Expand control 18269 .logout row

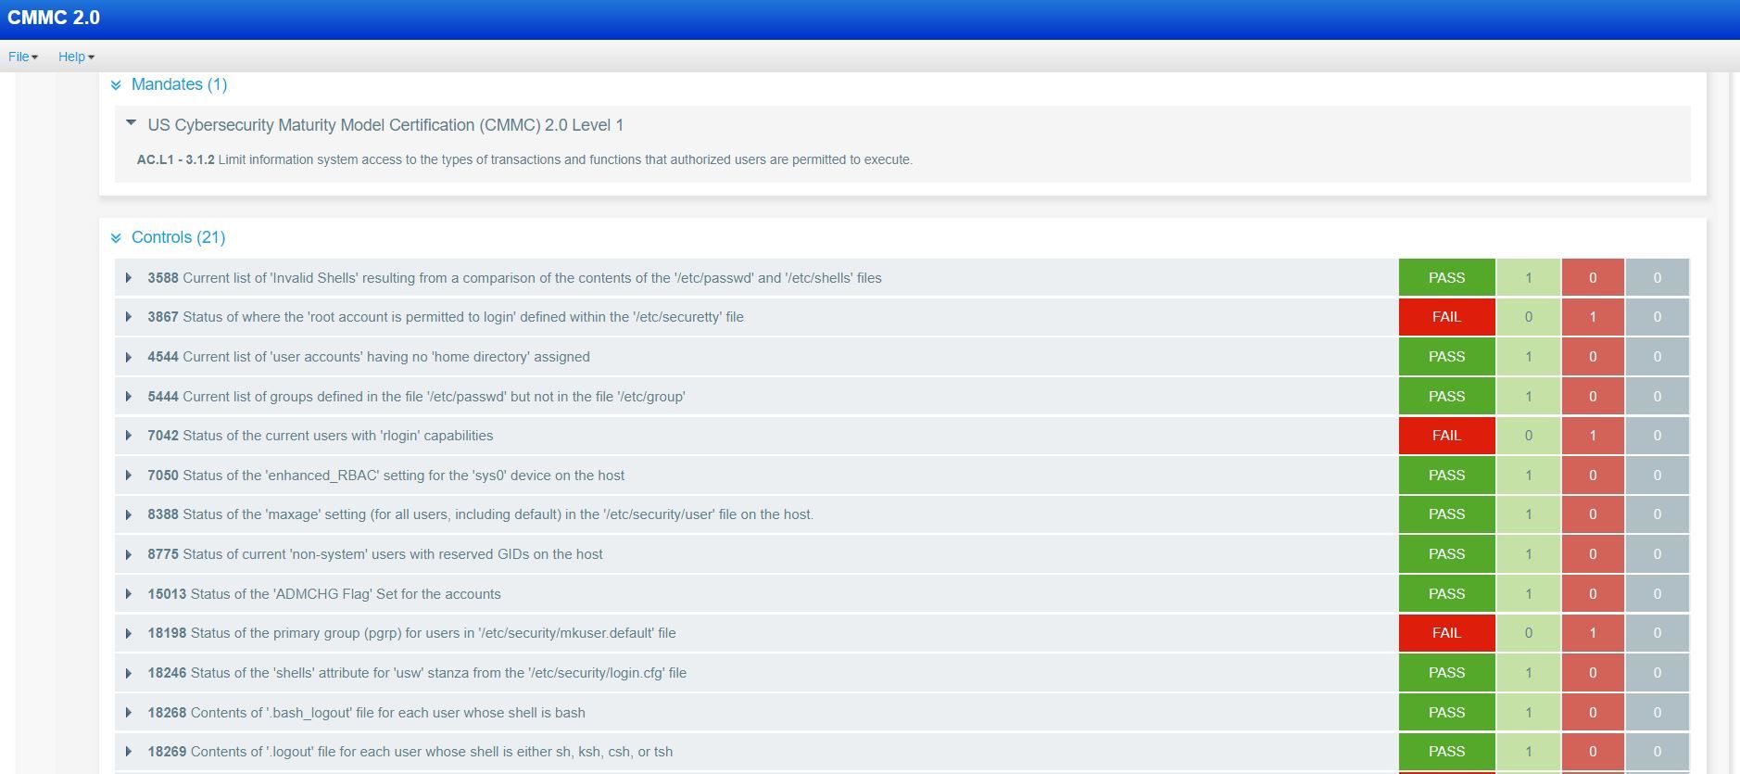point(129,752)
